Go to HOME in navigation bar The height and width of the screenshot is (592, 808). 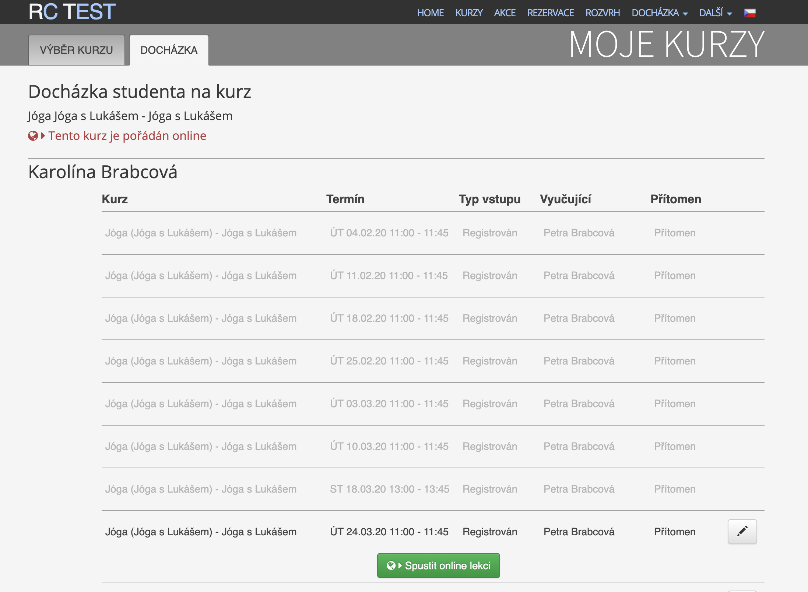[x=430, y=13]
